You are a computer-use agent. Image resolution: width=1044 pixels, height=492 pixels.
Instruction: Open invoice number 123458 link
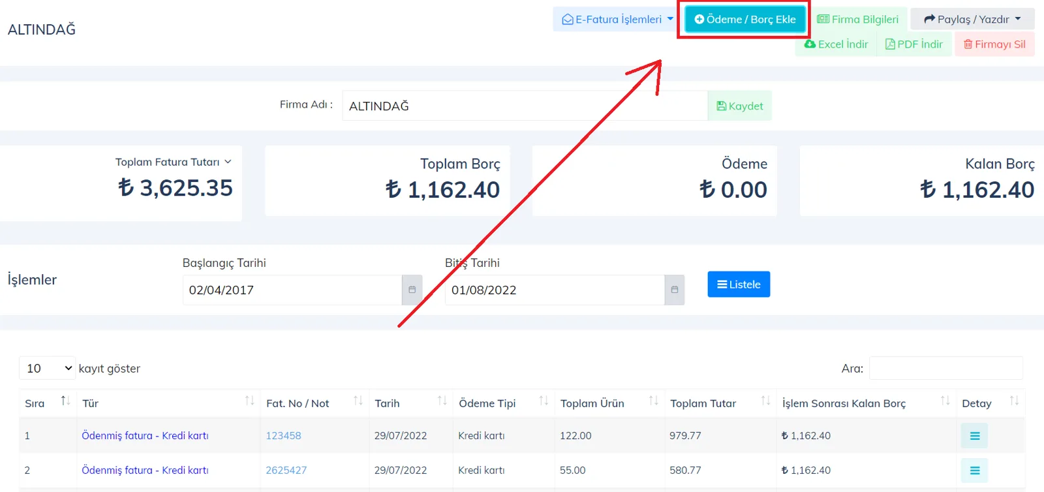[x=283, y=436]
